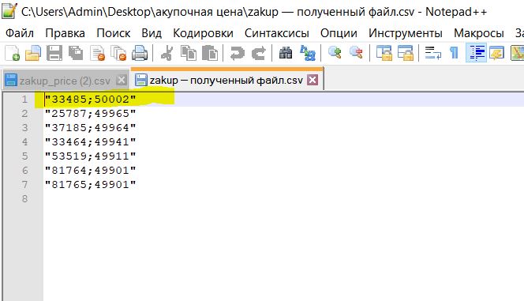Open the Макросы menu
The height and width of the screenshot is (301, 524).
[478, 33]
